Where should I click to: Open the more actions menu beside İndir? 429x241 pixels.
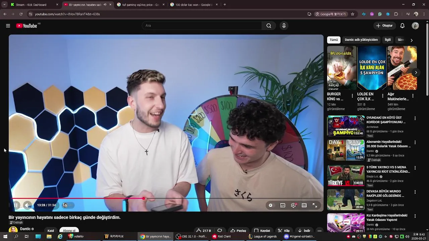pyautogui.click(x=319, y=231)
